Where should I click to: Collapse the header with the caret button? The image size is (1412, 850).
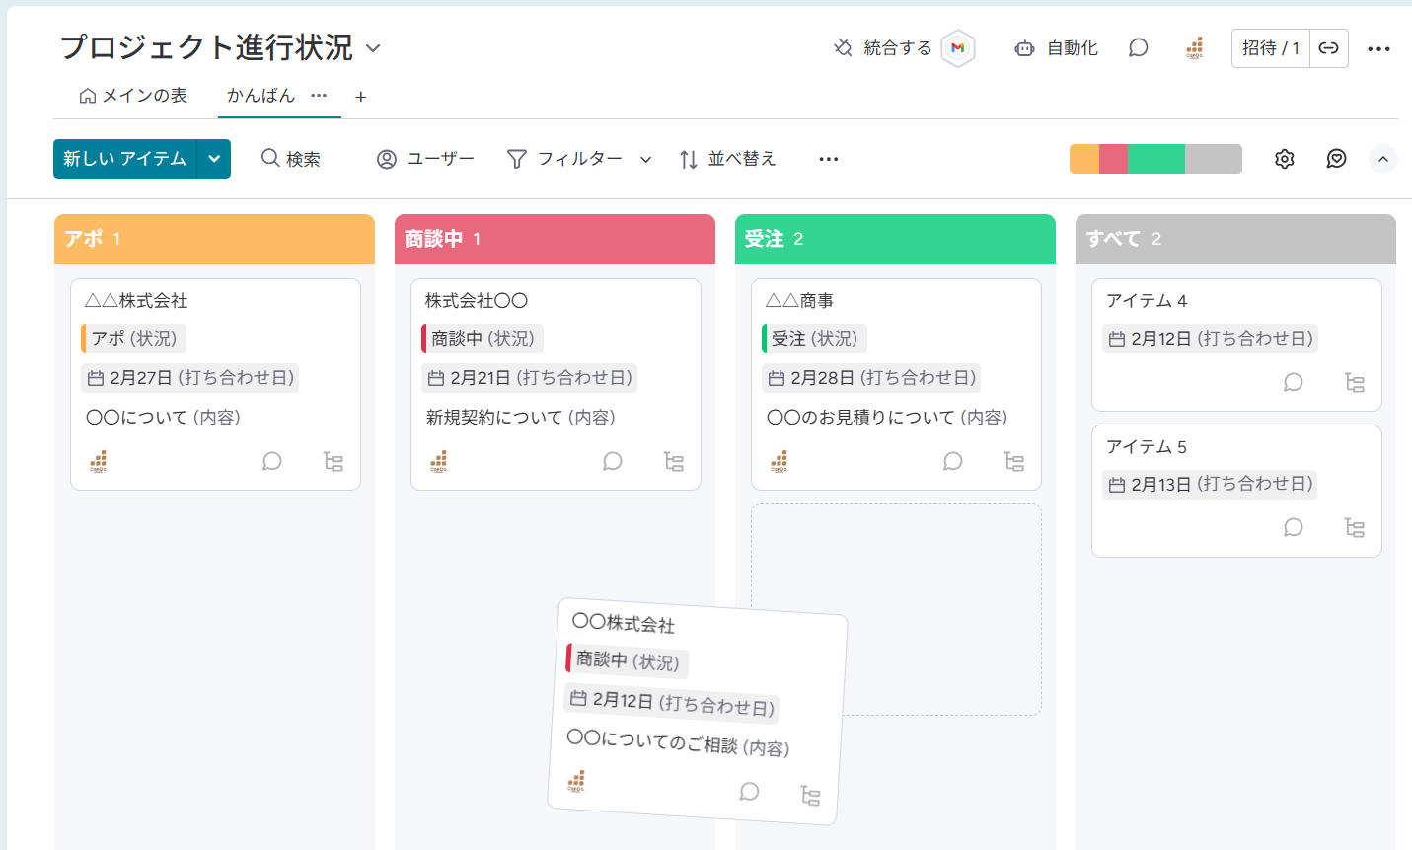[x=1382, y=159]
